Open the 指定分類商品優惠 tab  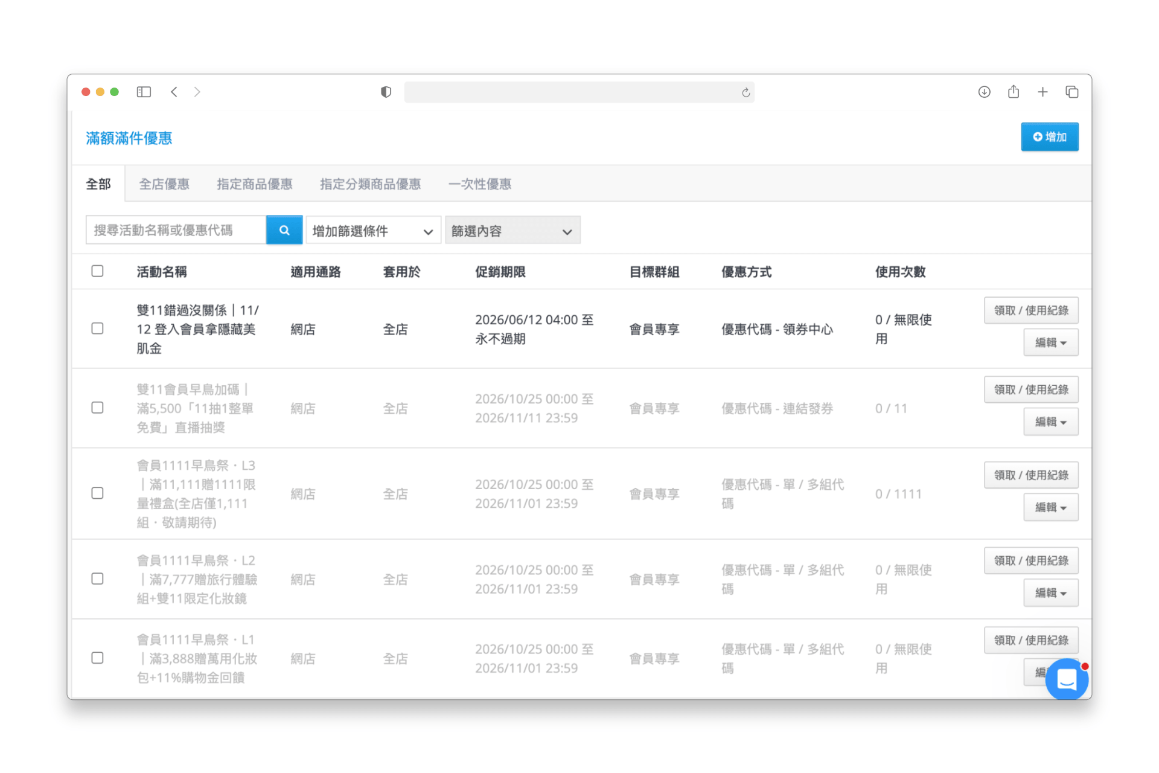click(x=370, y=184)
